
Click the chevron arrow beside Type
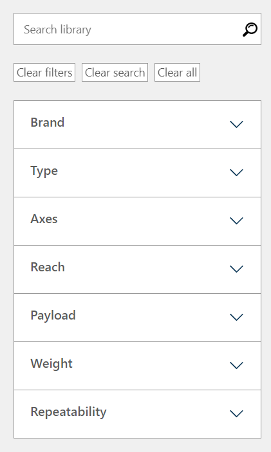click(x=236, y=172)
